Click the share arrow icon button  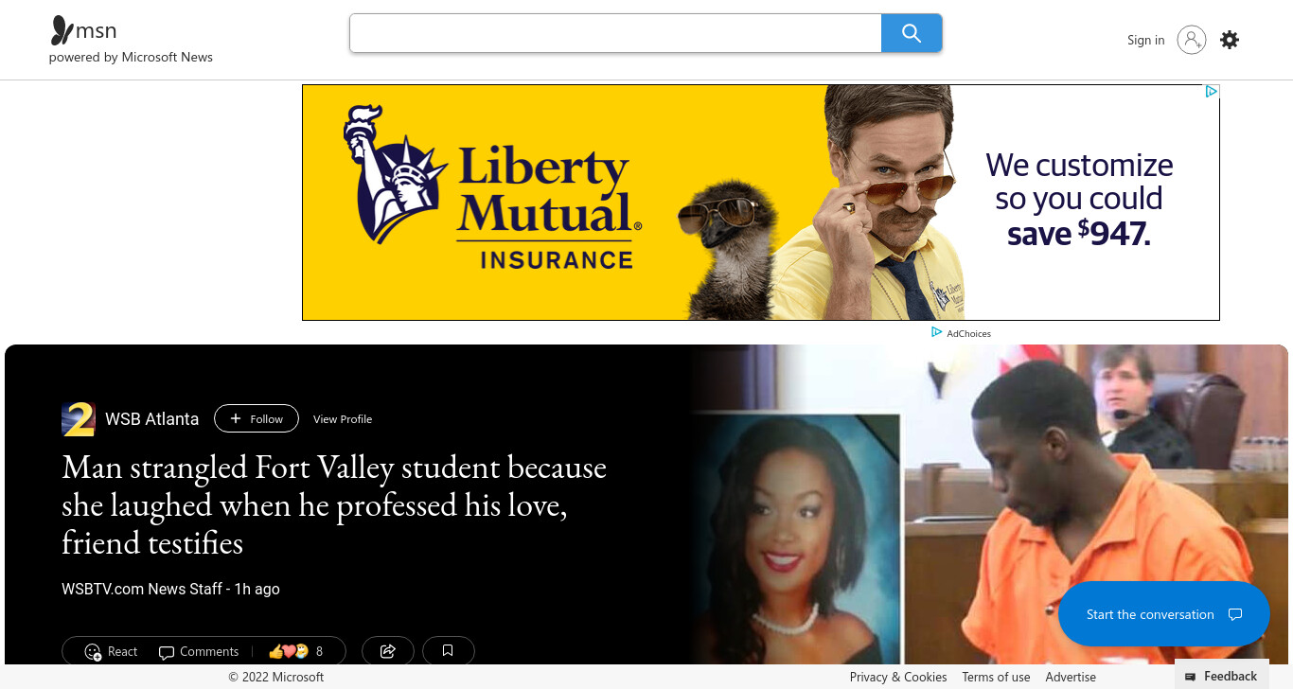(x=388, y=651)
